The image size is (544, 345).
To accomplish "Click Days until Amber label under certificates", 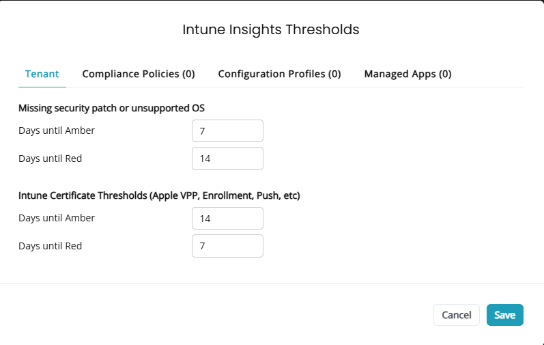I will [57, 218].
